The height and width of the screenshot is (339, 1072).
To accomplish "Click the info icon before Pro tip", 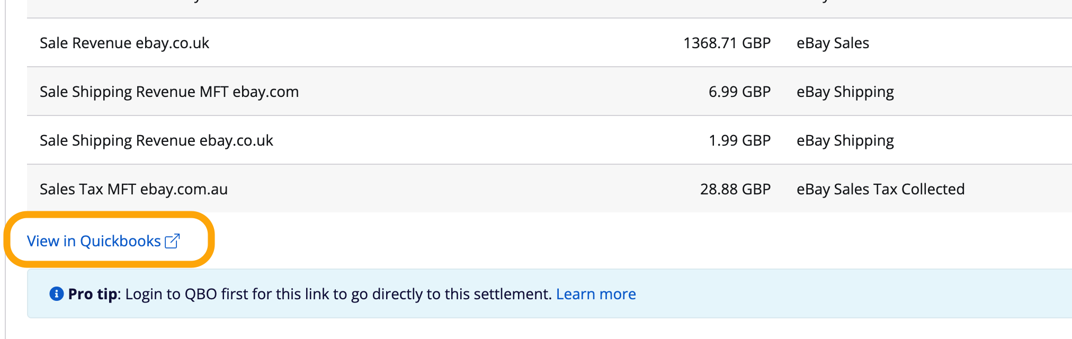I will tap(57, 293).
